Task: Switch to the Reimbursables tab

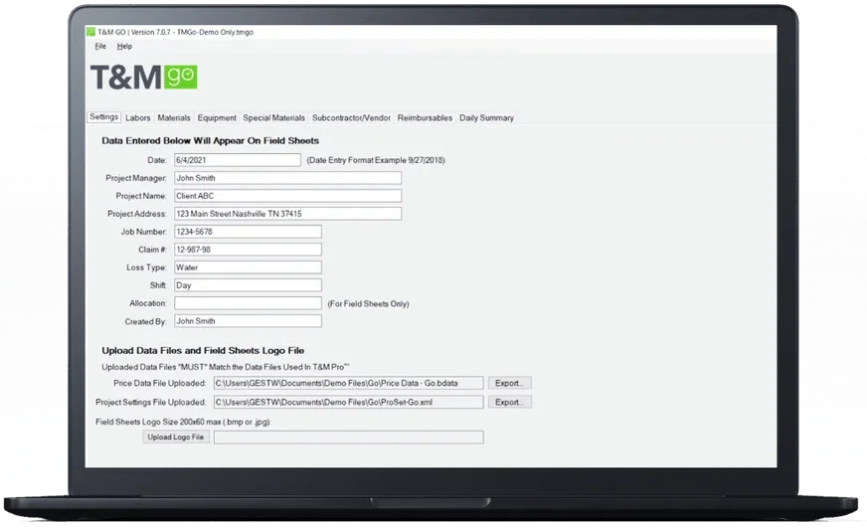Action: pyautogui.click(x=425, y=117)
